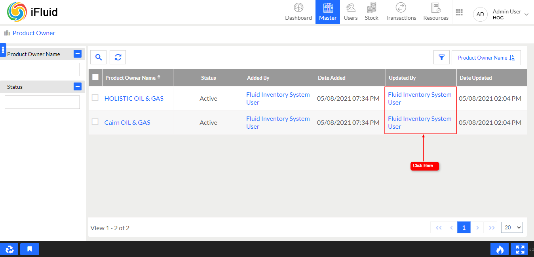
Task: Focus the Product Owner Name filter input
Action: 42,69
